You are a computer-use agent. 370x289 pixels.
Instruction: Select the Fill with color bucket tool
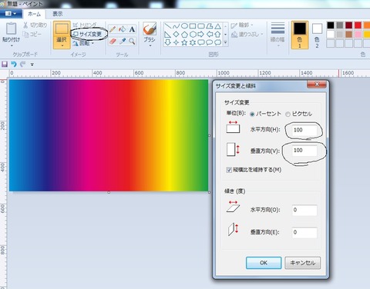(x=123, y=29)
